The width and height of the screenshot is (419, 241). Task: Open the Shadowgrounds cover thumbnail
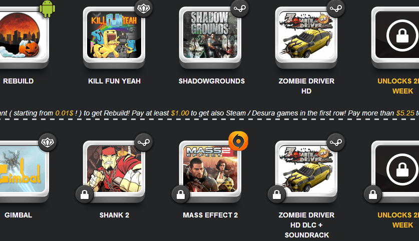point(210,34)
